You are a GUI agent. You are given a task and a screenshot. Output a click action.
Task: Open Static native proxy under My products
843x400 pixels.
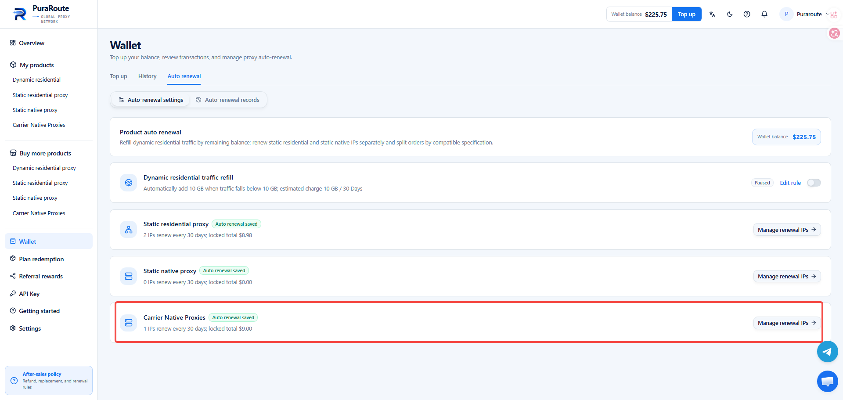tap(35, 110)
